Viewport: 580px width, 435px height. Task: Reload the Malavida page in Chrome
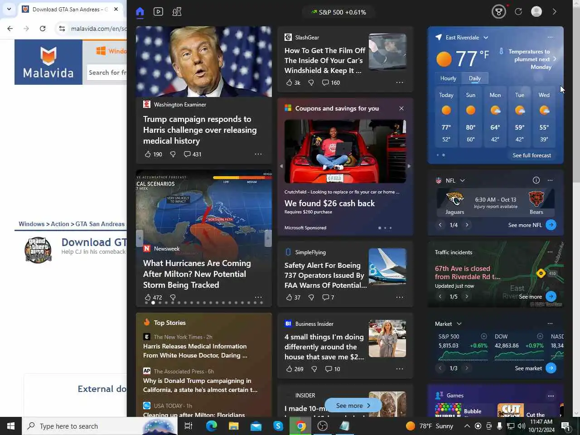[43, 29]
